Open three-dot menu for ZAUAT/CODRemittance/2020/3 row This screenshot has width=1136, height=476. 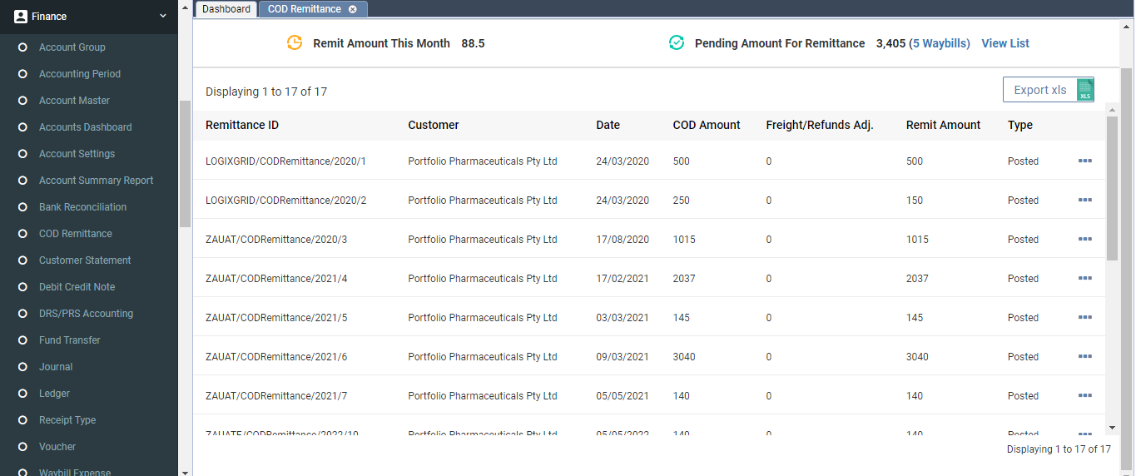click(1084, 239)
